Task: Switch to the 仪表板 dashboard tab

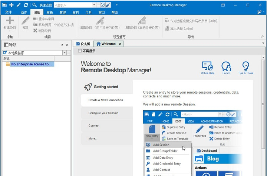Action: (83, 44)
